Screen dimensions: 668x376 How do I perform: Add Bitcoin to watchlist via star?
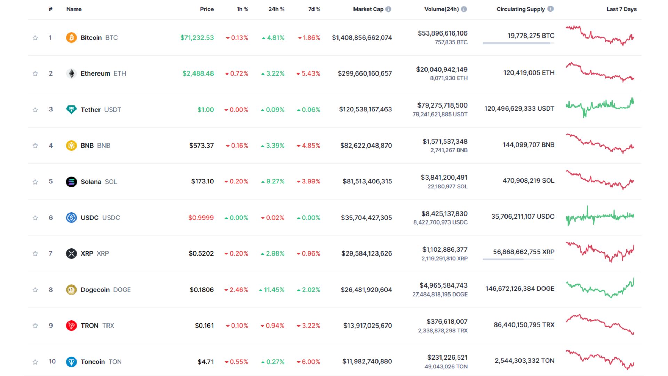35,38
